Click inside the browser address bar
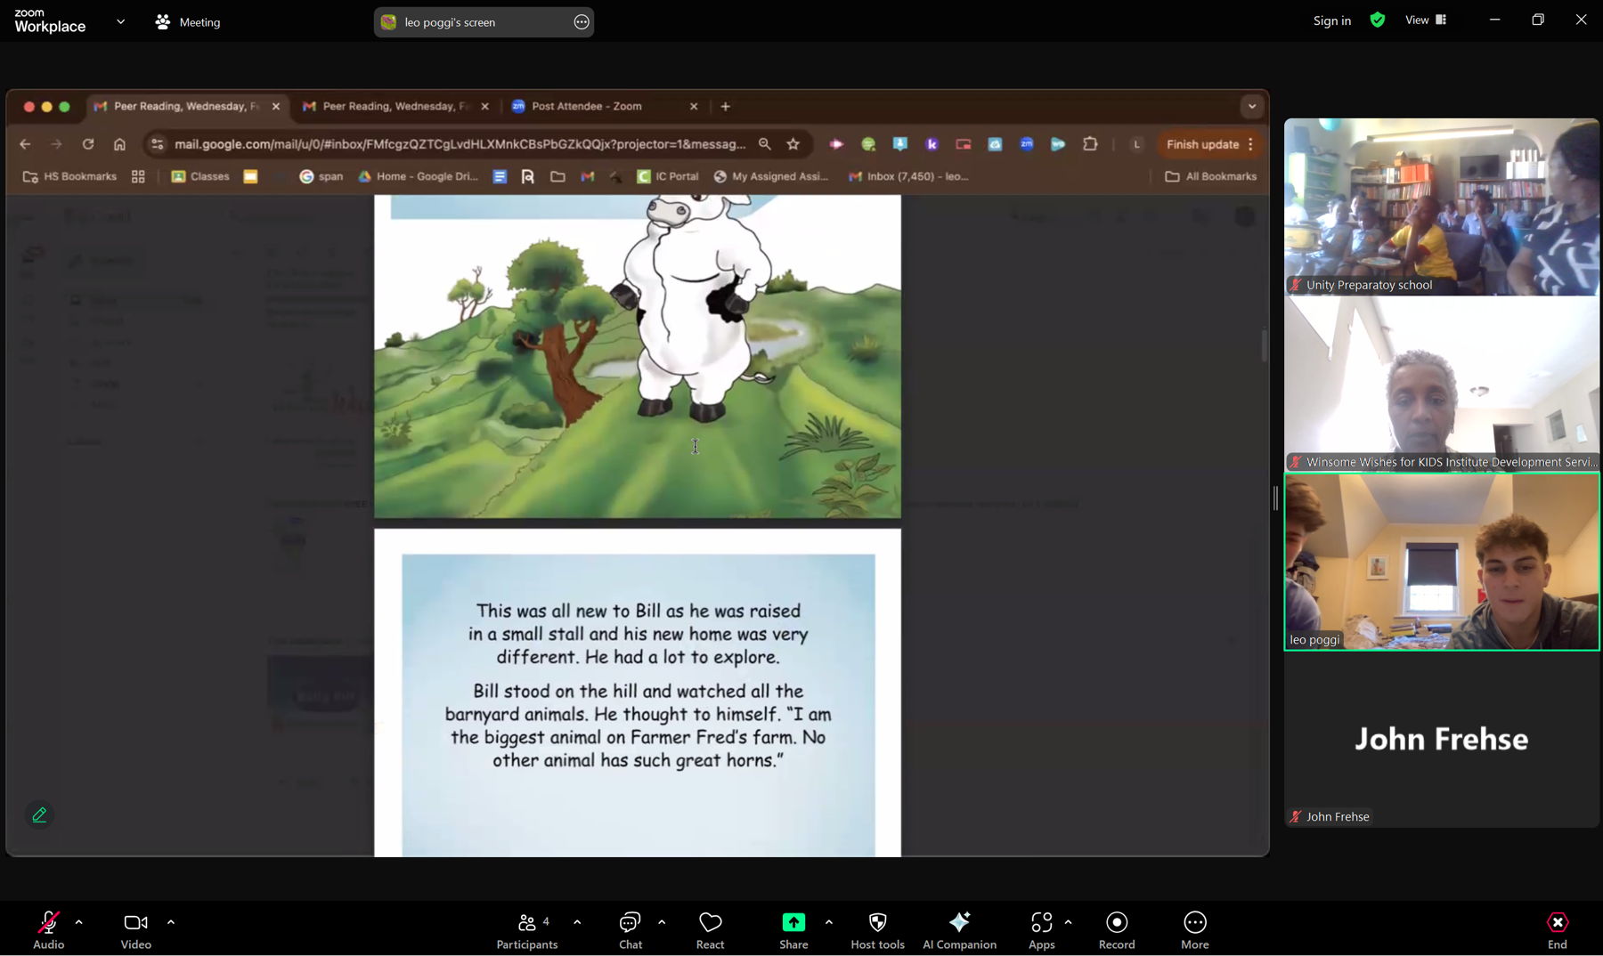This screenshot has width=1603, height=956. click(x=445, y=143)
